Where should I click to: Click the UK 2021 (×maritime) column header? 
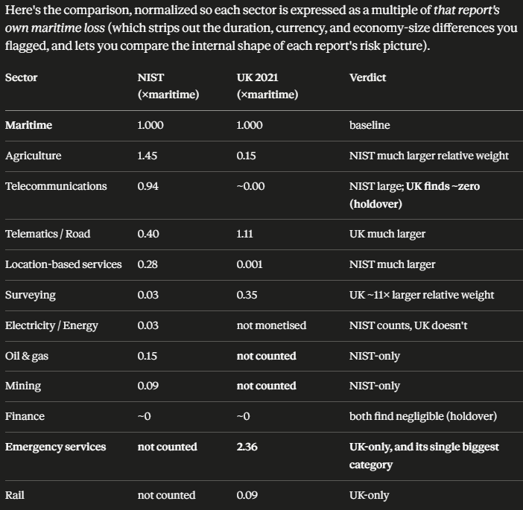pos(267,86)
